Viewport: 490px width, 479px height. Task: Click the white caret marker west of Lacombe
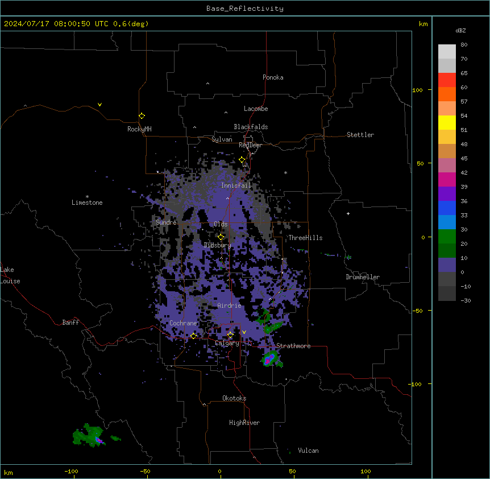pyautogui.click(x=226, y=113)
